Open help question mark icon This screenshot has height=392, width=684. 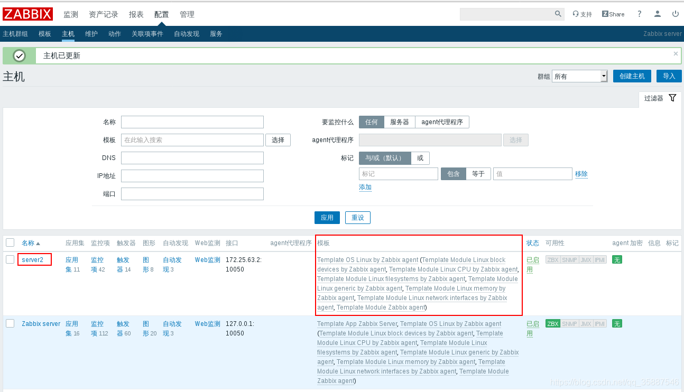coord(639,14)
